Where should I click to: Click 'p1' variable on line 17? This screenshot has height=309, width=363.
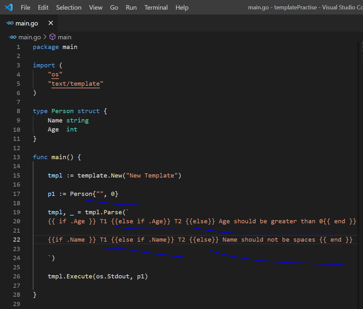(52, 194)
